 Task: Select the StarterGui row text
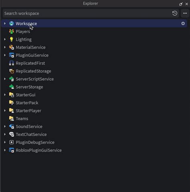coord(26,95)
